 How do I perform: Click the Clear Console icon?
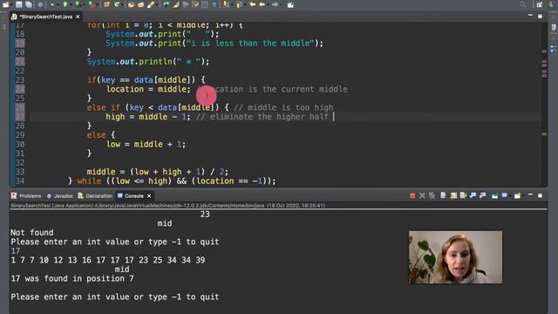point(443,195)
